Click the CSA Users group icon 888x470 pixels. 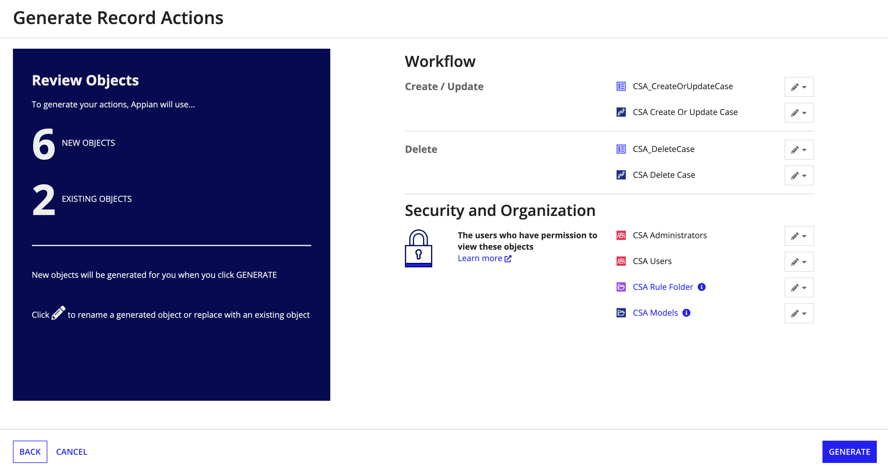(621, 261)
